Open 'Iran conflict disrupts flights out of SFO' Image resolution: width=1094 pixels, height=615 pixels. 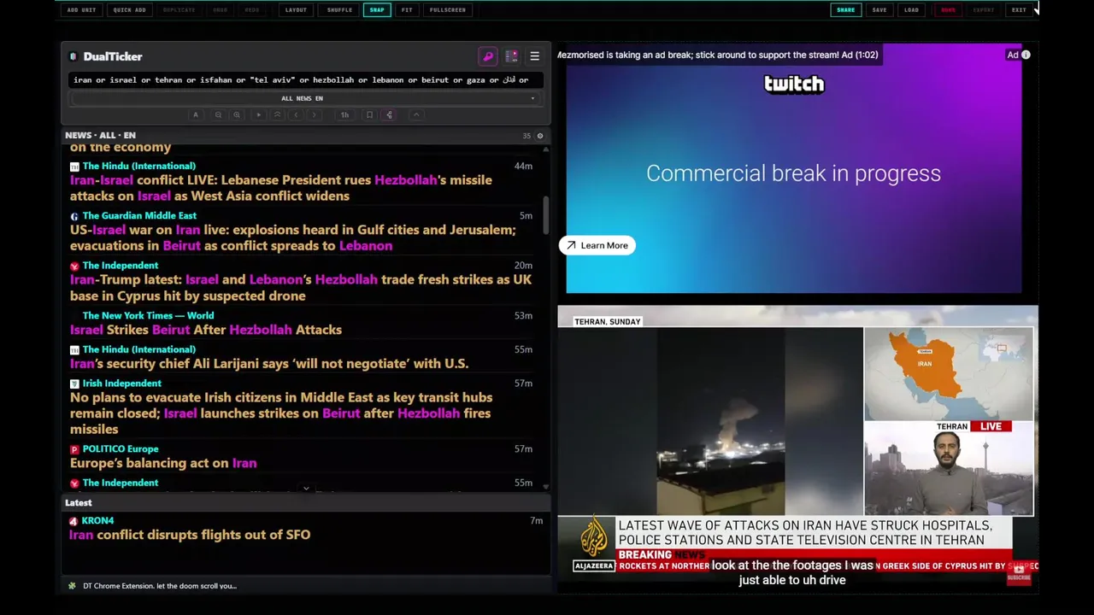point(190,535)
